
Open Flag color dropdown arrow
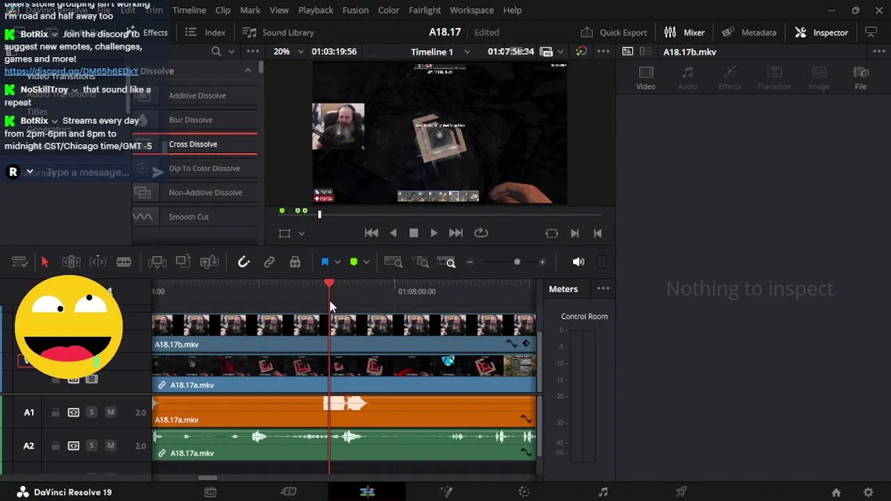coord(338,262)
